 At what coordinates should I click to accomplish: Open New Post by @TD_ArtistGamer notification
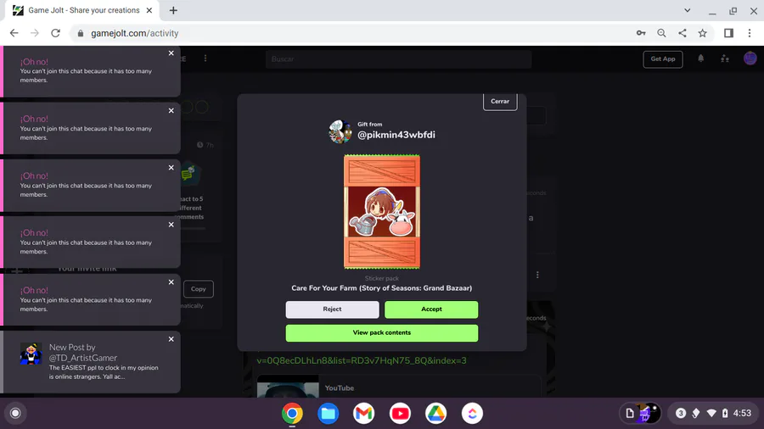pos(91,362)
